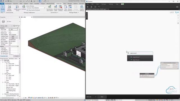Select the Code Block node in Dynamo
This screenshot has width=180, height=101.
[147, 74]
